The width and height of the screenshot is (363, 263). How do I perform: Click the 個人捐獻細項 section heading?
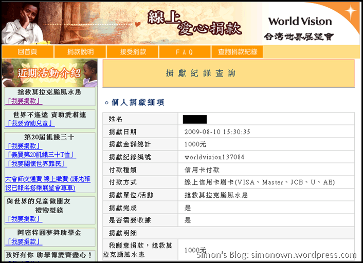(138, 102)
